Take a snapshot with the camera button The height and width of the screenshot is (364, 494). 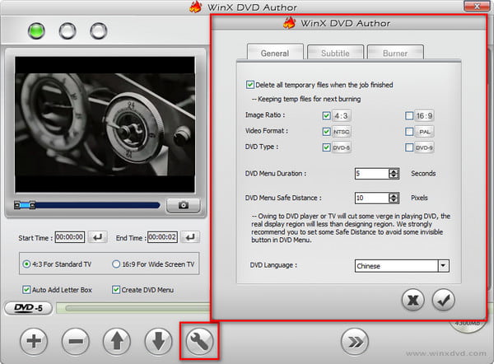coord(184,206)
